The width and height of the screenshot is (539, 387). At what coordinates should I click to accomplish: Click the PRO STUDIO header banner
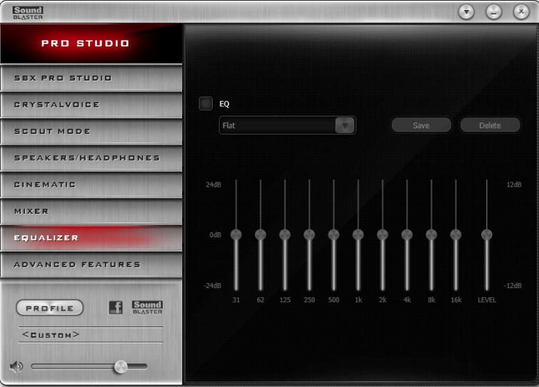click(x=91, y=43)
